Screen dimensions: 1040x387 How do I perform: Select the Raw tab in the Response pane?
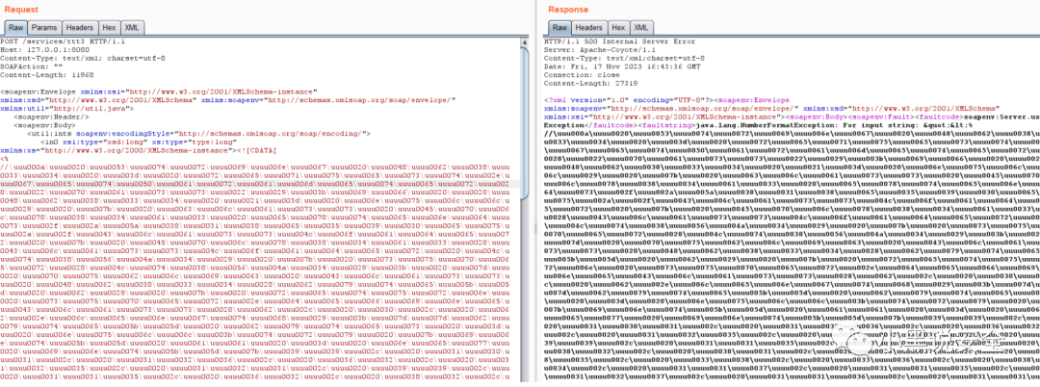point(559,28)
